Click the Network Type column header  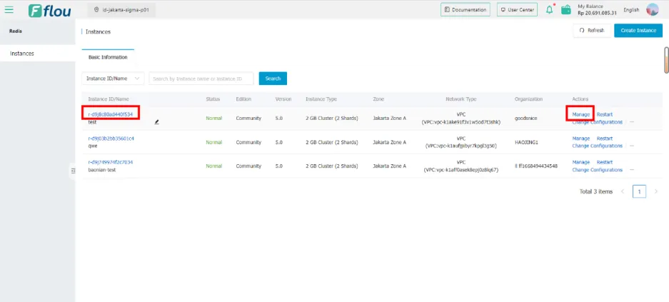pos(461,99)
